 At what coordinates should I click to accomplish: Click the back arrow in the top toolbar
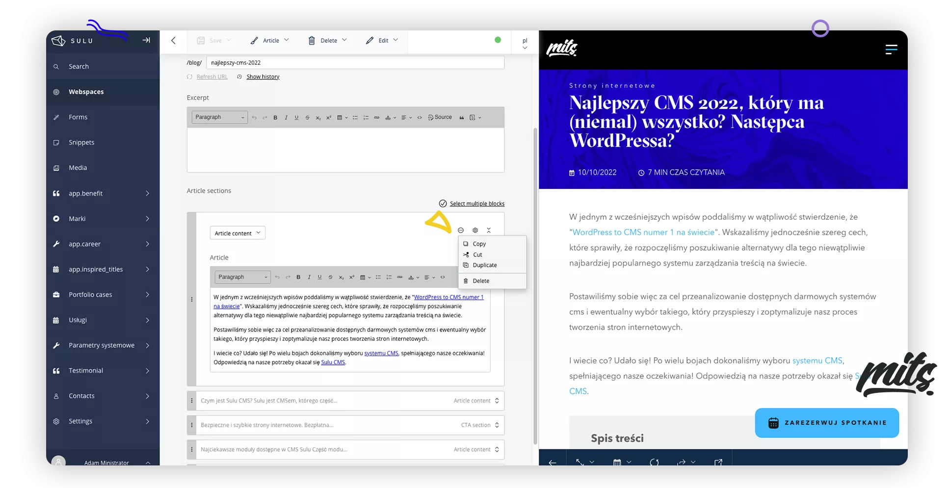[173, 41]
